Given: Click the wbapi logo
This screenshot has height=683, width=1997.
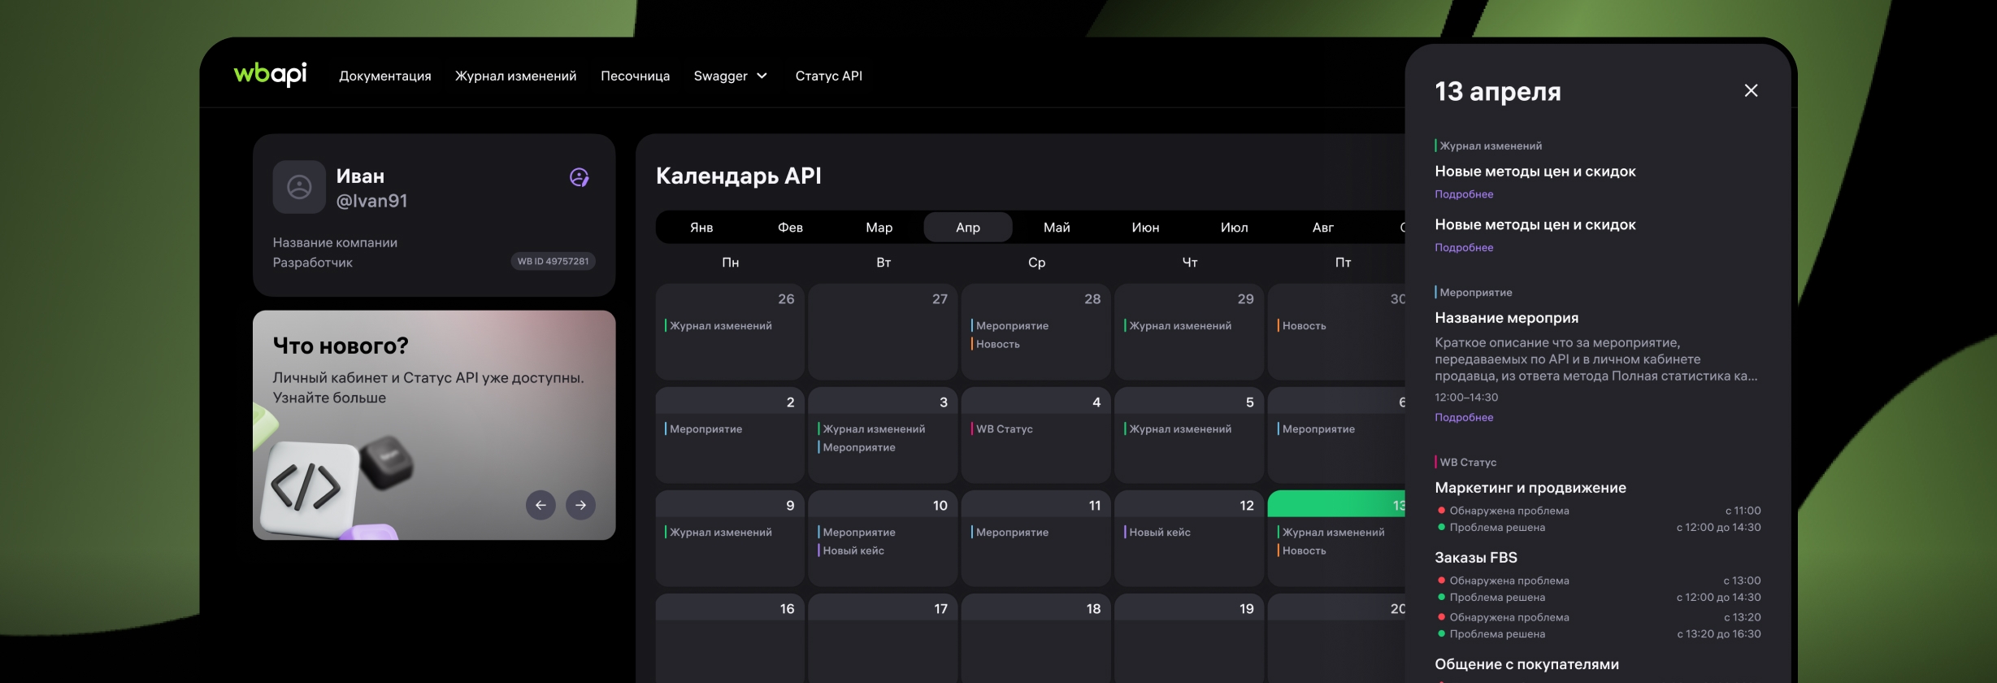Looking at the screenshot, I should 270,75.
